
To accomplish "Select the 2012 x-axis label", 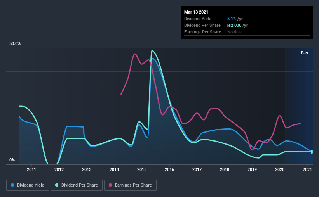I will click(x=59, y=169).
